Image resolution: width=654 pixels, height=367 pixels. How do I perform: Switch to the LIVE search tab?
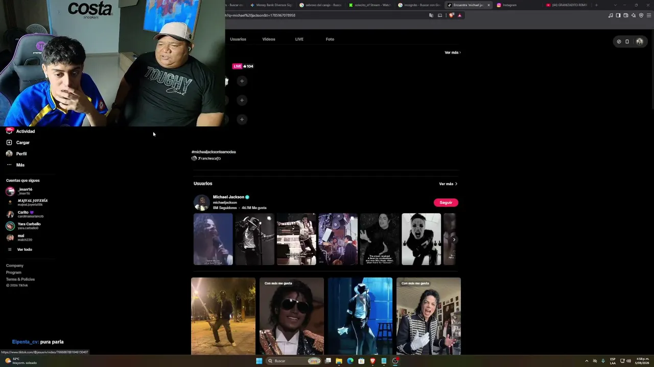click(299, 39)
